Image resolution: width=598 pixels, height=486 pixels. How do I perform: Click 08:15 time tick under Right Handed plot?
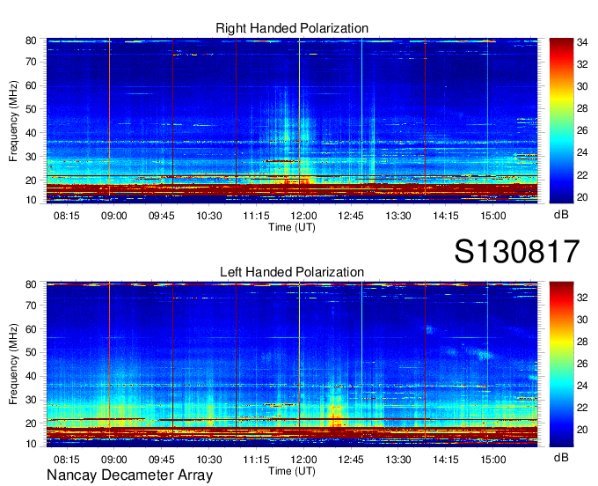[x=66, y=216]
